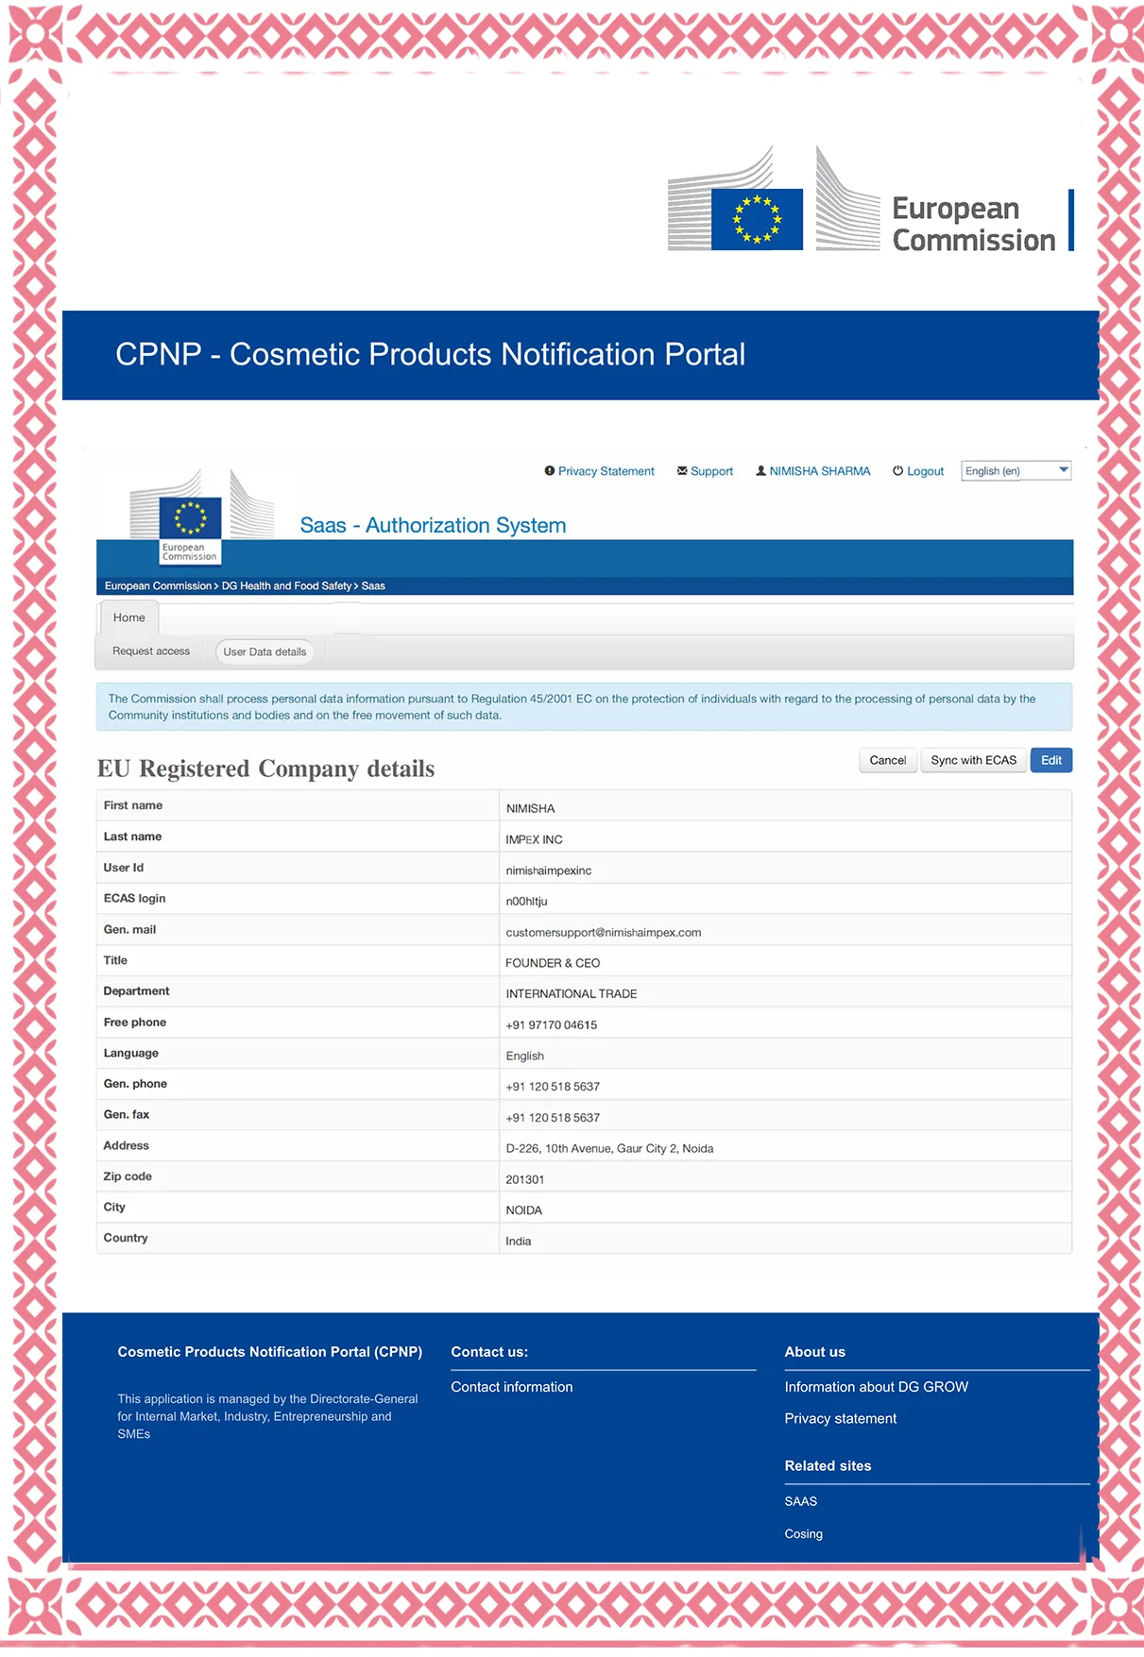This screenshot has width=1144, height=1657.
Task: Click the NIMISHA SHARMA user link
Action: pyautogui.click(x=820, y=471)
